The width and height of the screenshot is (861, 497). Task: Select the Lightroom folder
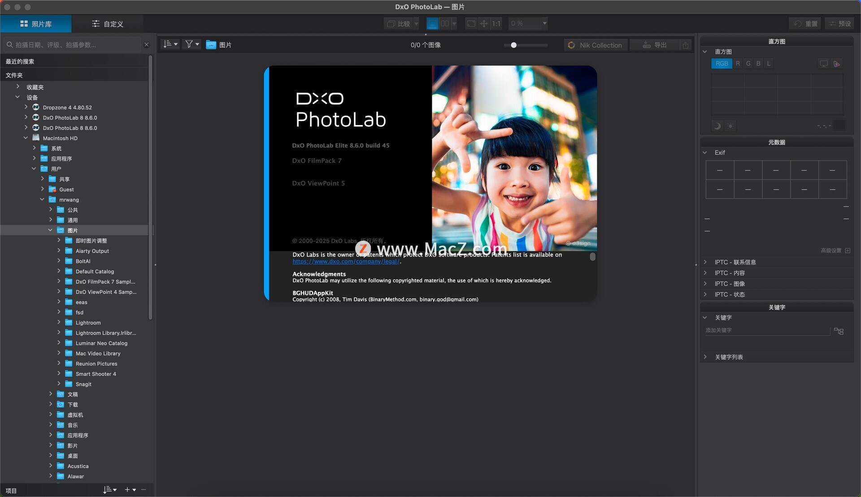(x=88, y=323)
